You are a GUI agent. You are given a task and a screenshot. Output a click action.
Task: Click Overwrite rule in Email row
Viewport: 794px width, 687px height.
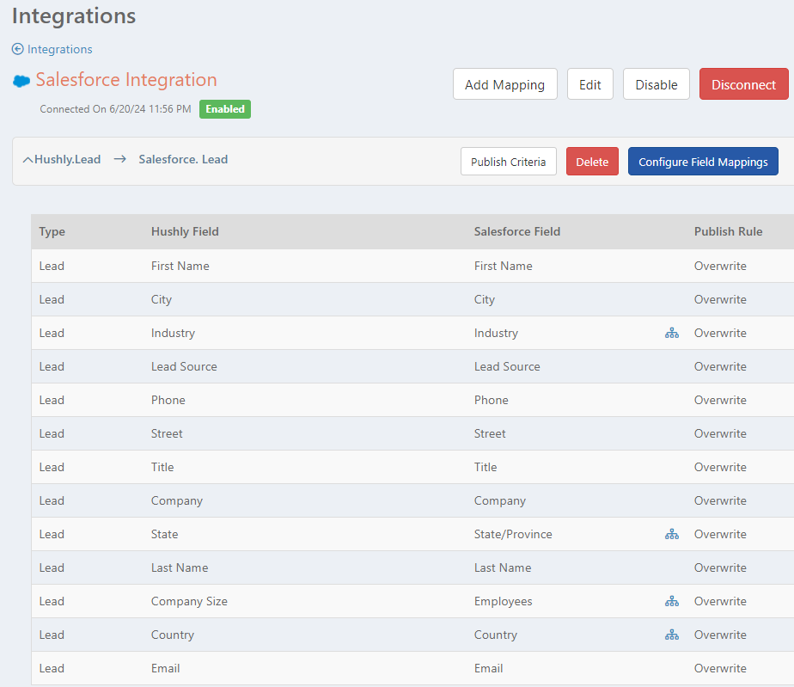click(720, 668)
